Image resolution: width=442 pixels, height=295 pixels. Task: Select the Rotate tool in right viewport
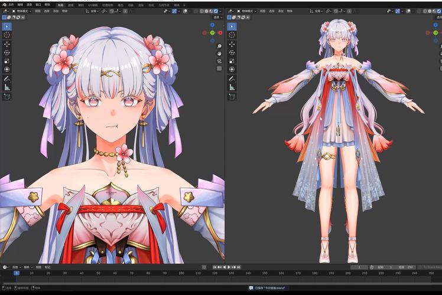232,53
